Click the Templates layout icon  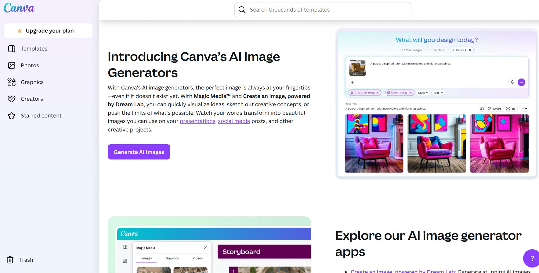(12, 49)
